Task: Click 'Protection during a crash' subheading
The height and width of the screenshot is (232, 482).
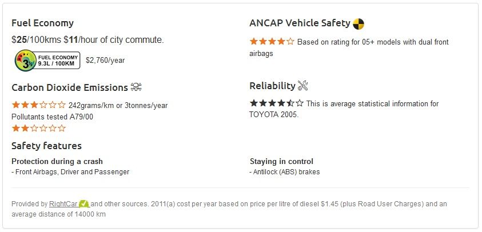Action: pyautogui.click(x=57, y=161)
